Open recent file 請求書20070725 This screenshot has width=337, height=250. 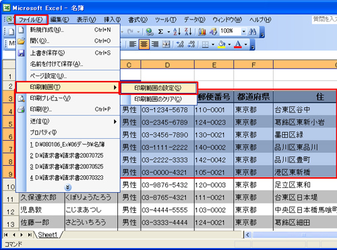[x=68, y=156]
